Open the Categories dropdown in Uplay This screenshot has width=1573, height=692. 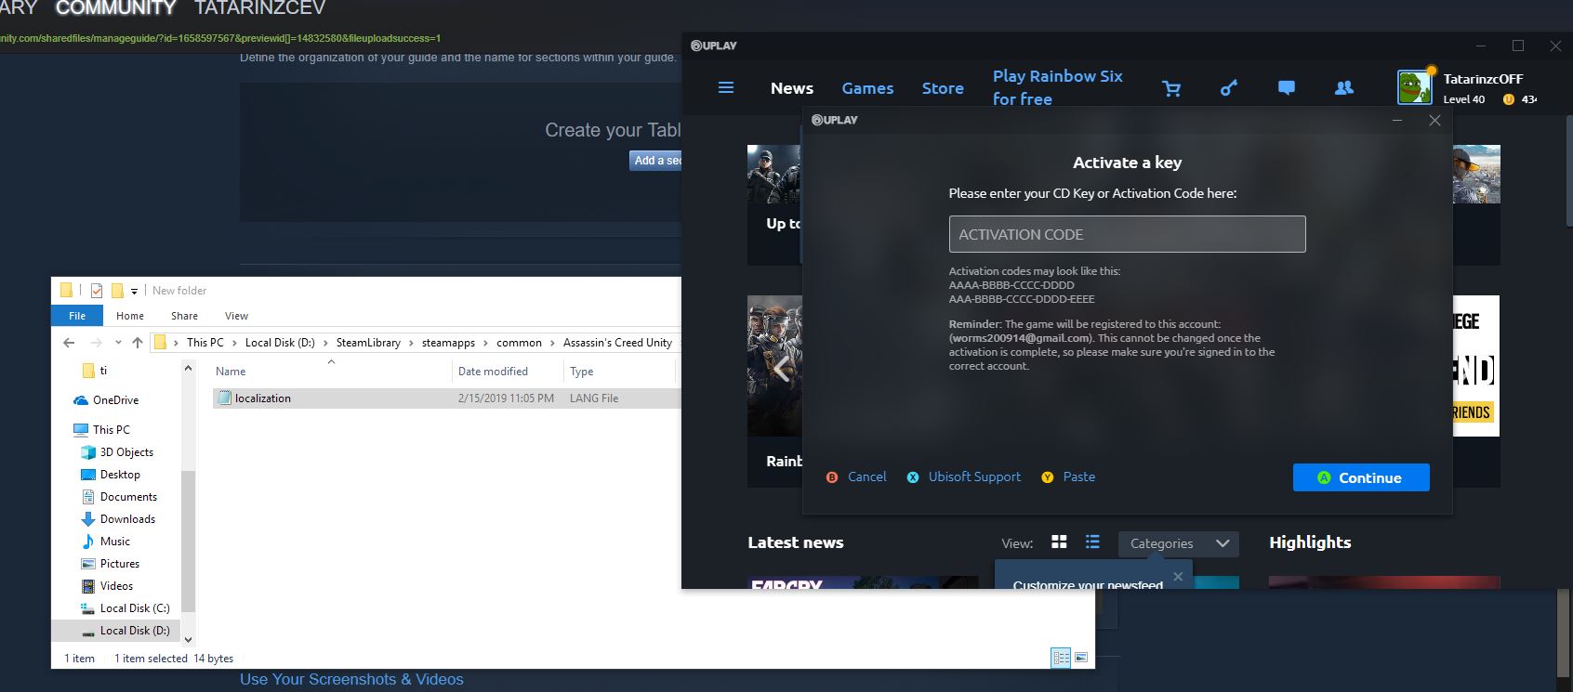pos(1179,543)
